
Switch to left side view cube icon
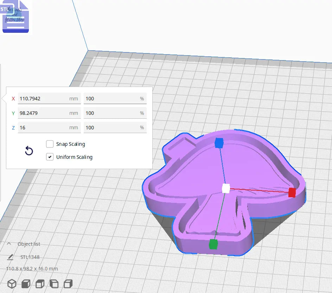[x=54, y=283]
